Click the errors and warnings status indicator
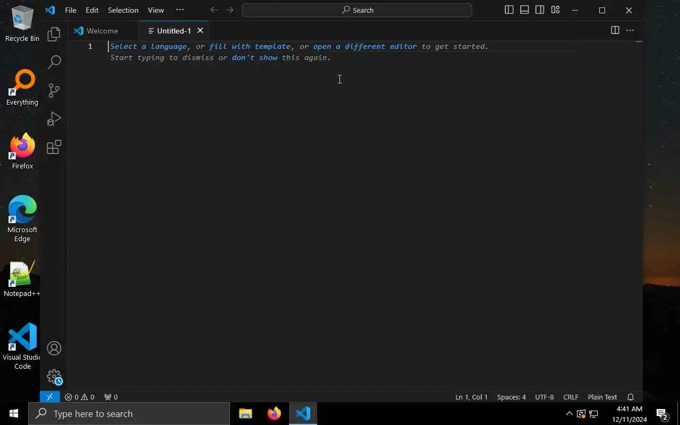The height and width of the screenshot is (425, 680). (80, 397)
